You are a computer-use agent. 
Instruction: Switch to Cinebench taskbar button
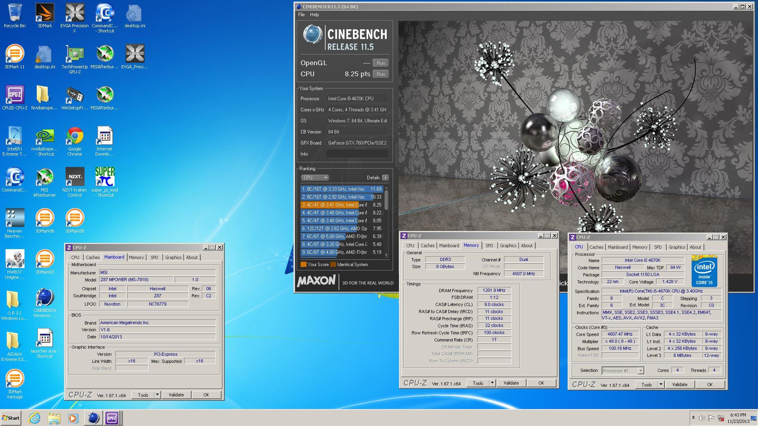pyautogui.click(x=93, y=418)
